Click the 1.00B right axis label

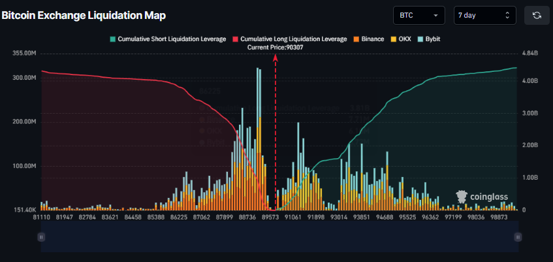point(529,178)
